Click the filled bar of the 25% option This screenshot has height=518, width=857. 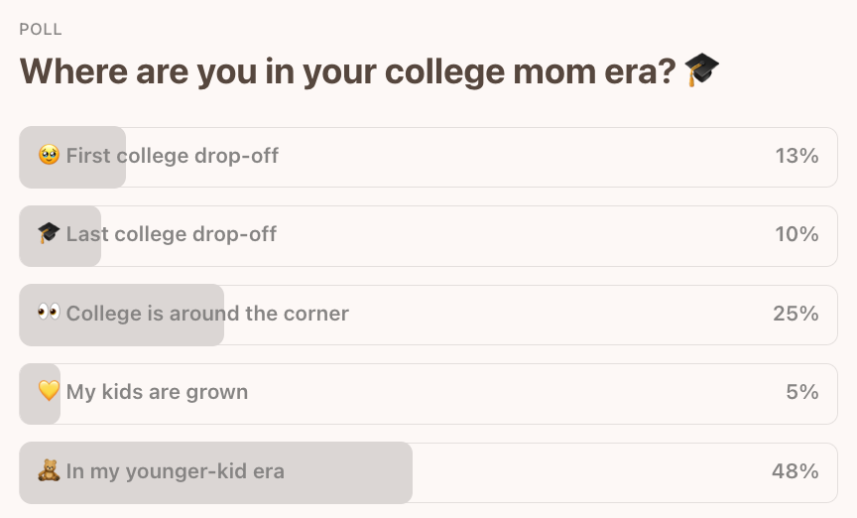coord(122,315)
